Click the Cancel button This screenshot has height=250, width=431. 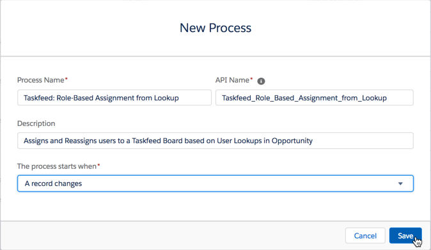coord(365,235)
